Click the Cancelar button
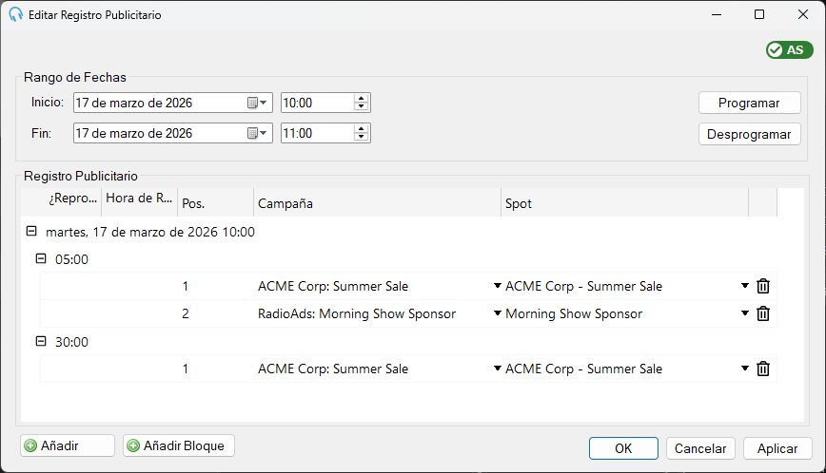 [700, 448]
